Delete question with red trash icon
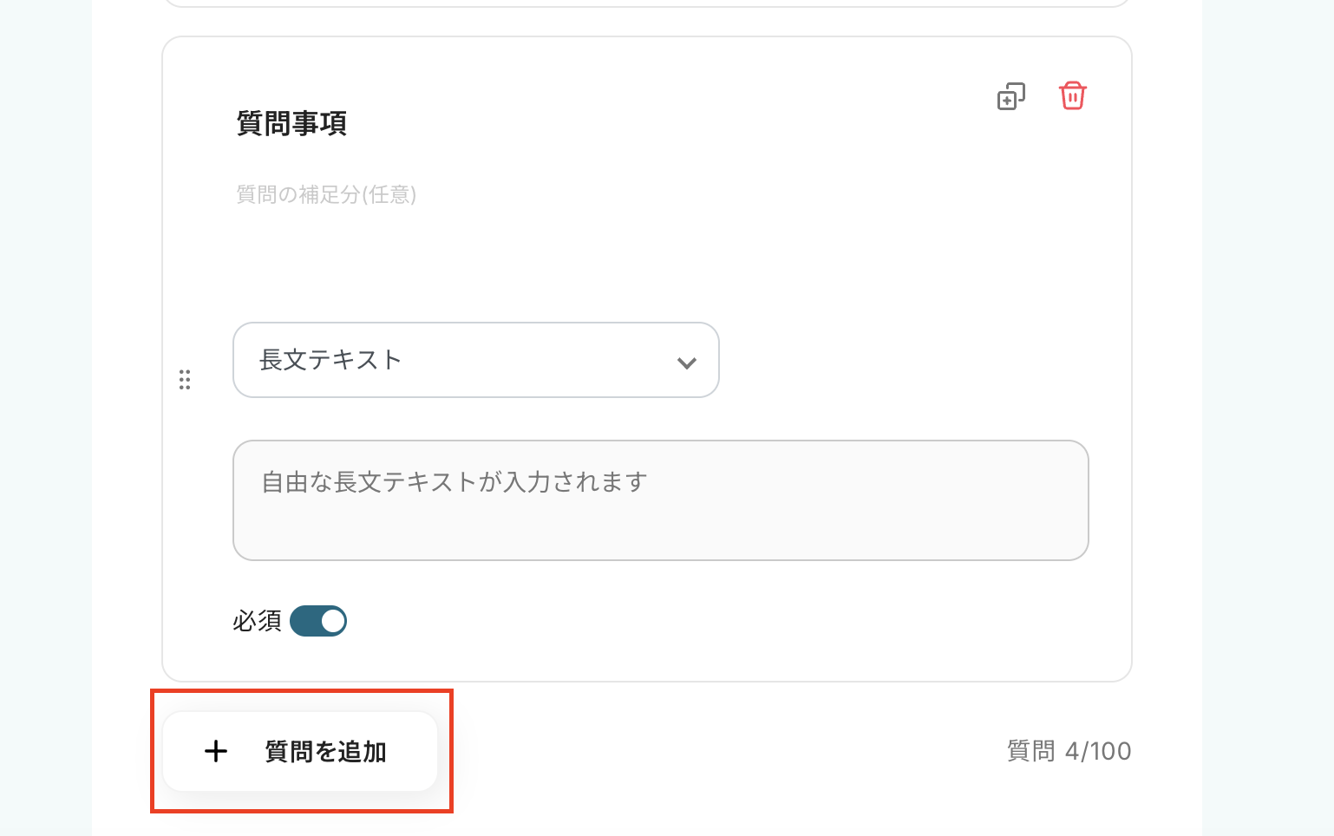Image resolution: width=1334 pixels, height=836 pixels. 1072,95
